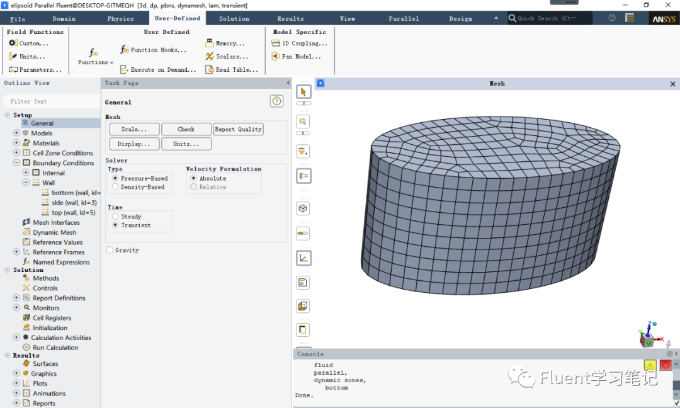Screen dimensions: 680x408
Task: Expand the Internal boundary node
Action: coord(26,173)
